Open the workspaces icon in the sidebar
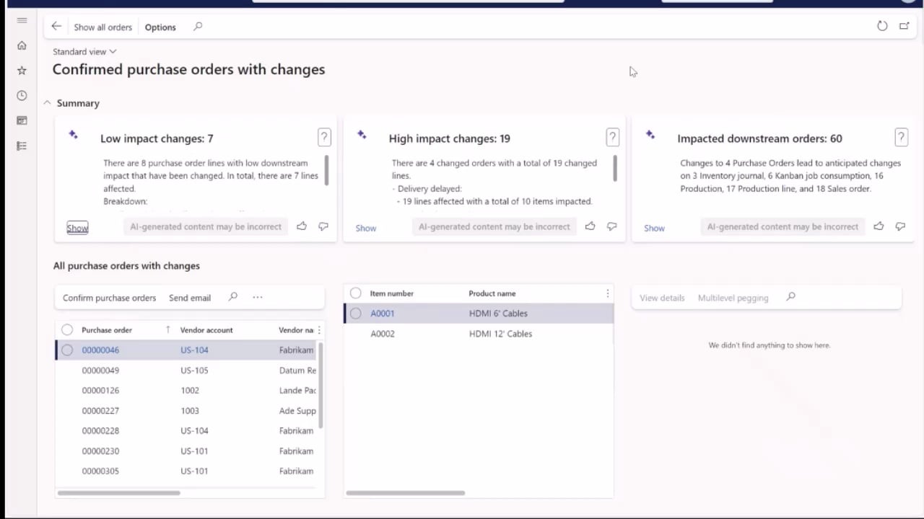The image size is (924, 519). (x=22, y=120)
